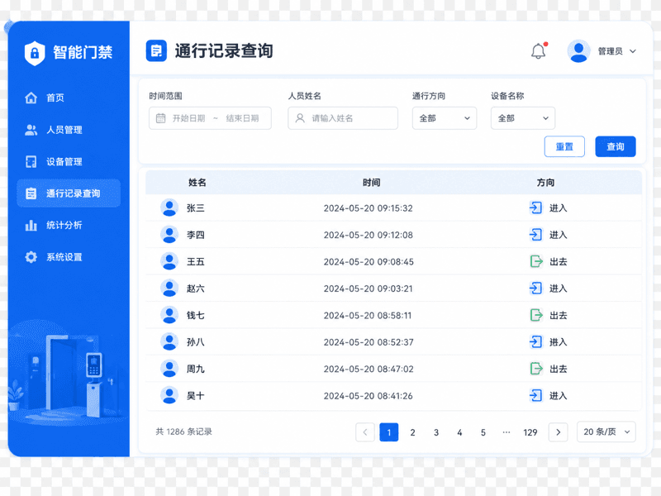Click the 出去 exit icon in 王五's row

(x=535, y=261)
